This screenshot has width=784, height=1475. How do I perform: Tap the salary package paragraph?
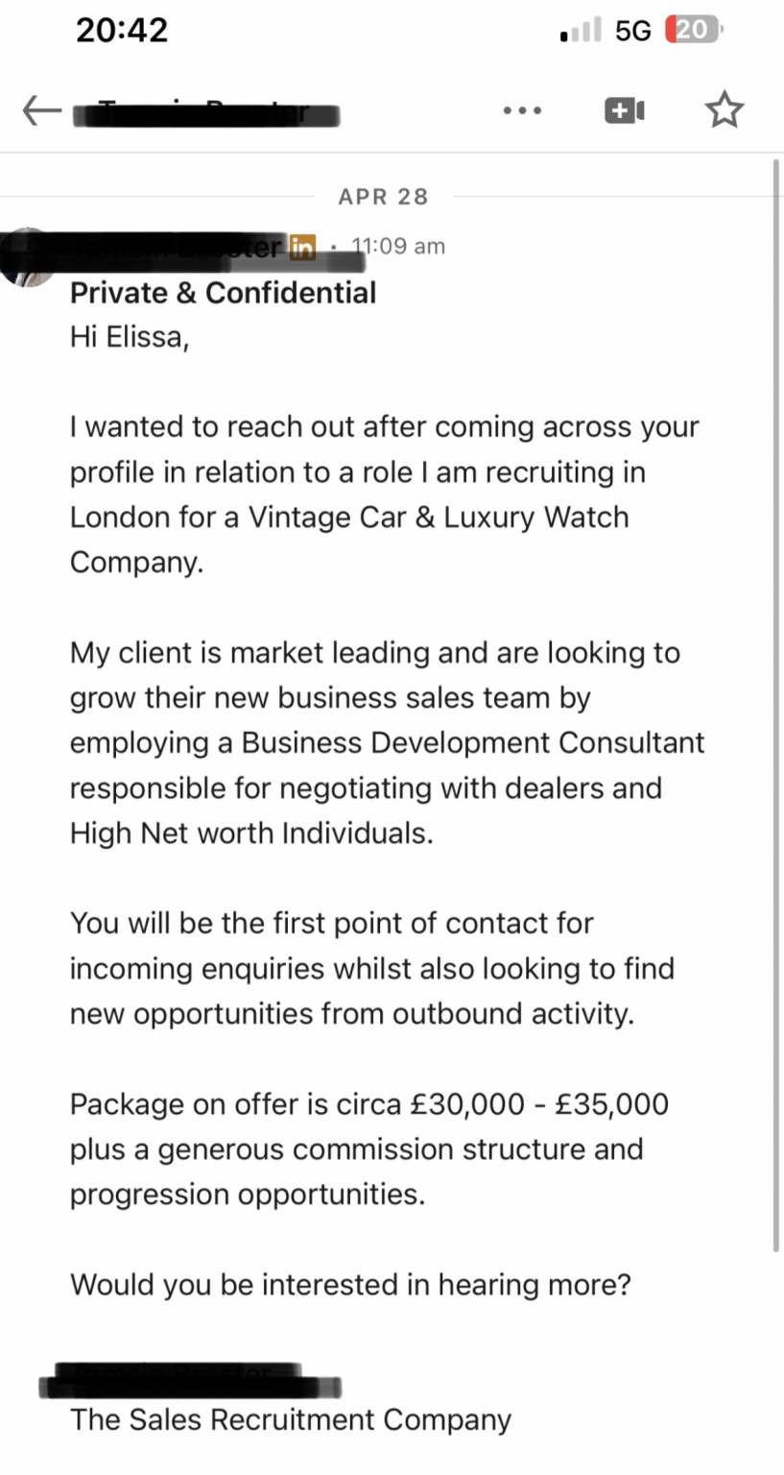click(369, 1149)
